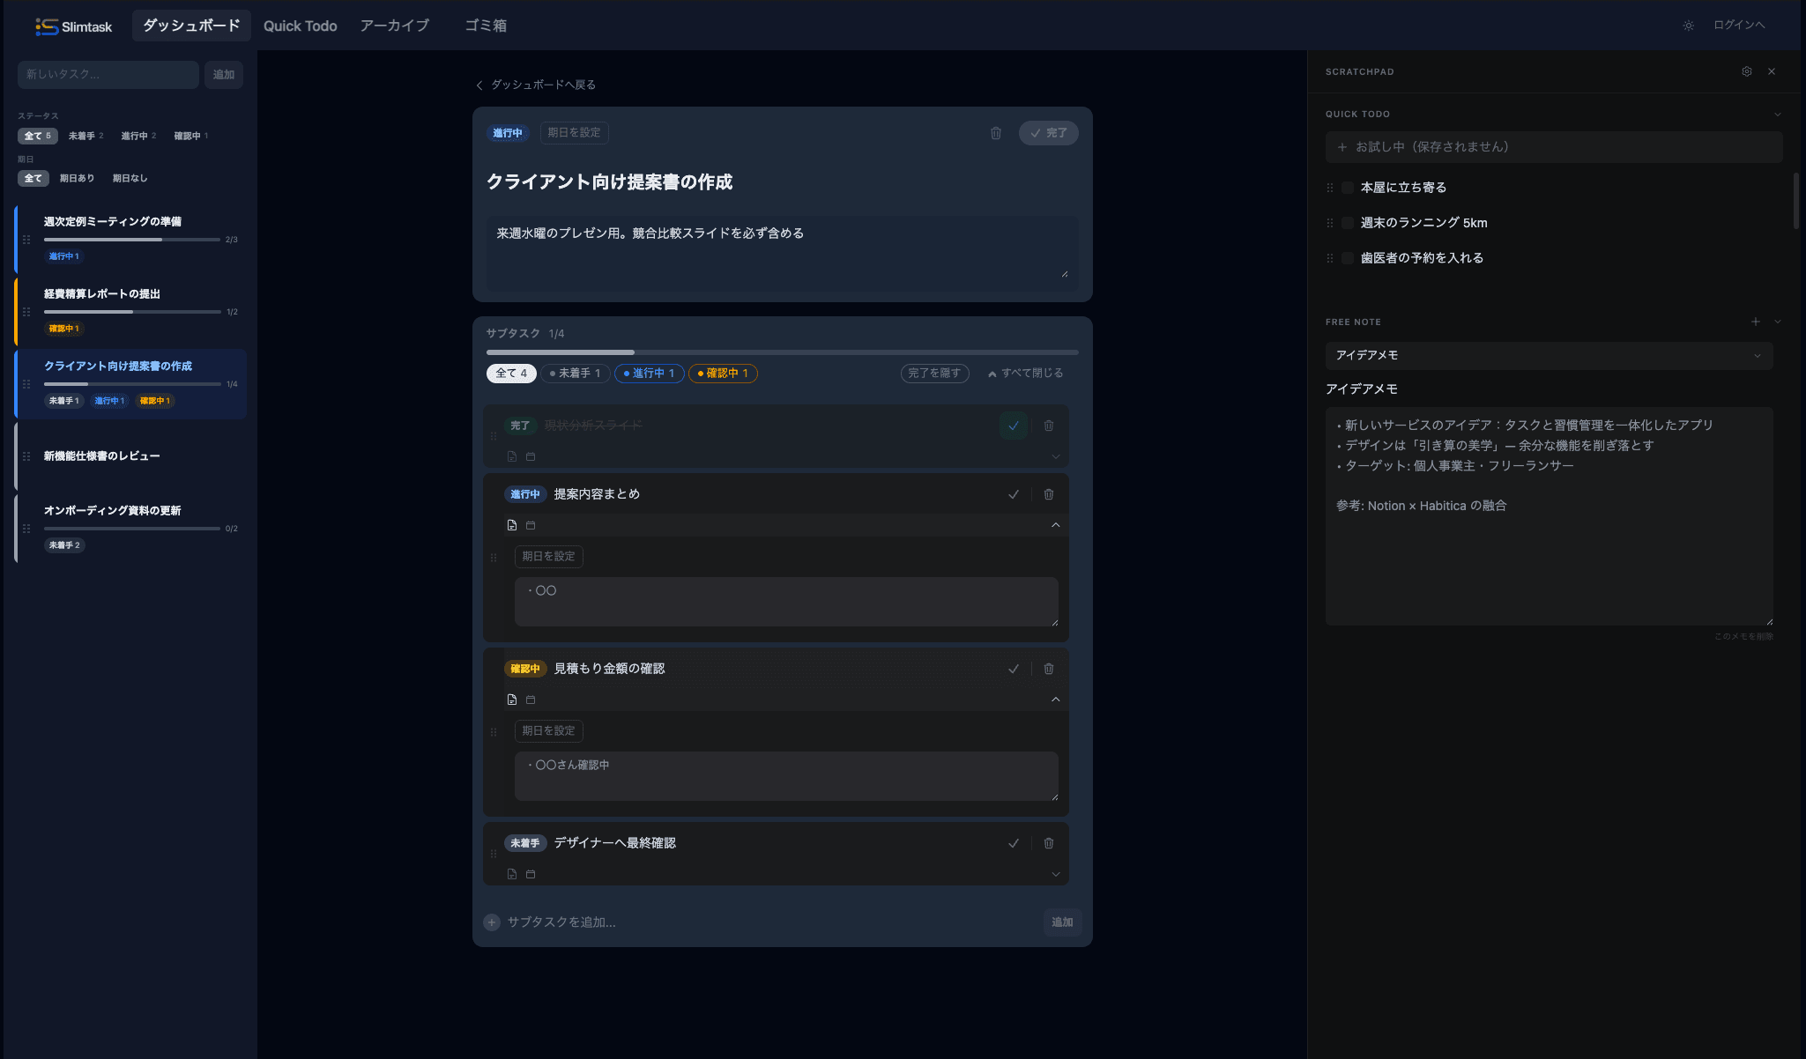Collapse the 提案内容まとめ subtask details
The width and height of the screenshot is (1806, 1059).
coord(1055,524)
